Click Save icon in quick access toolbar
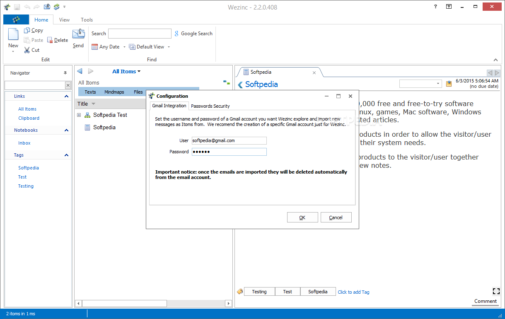The image size is (505, 319). (17, 7)
